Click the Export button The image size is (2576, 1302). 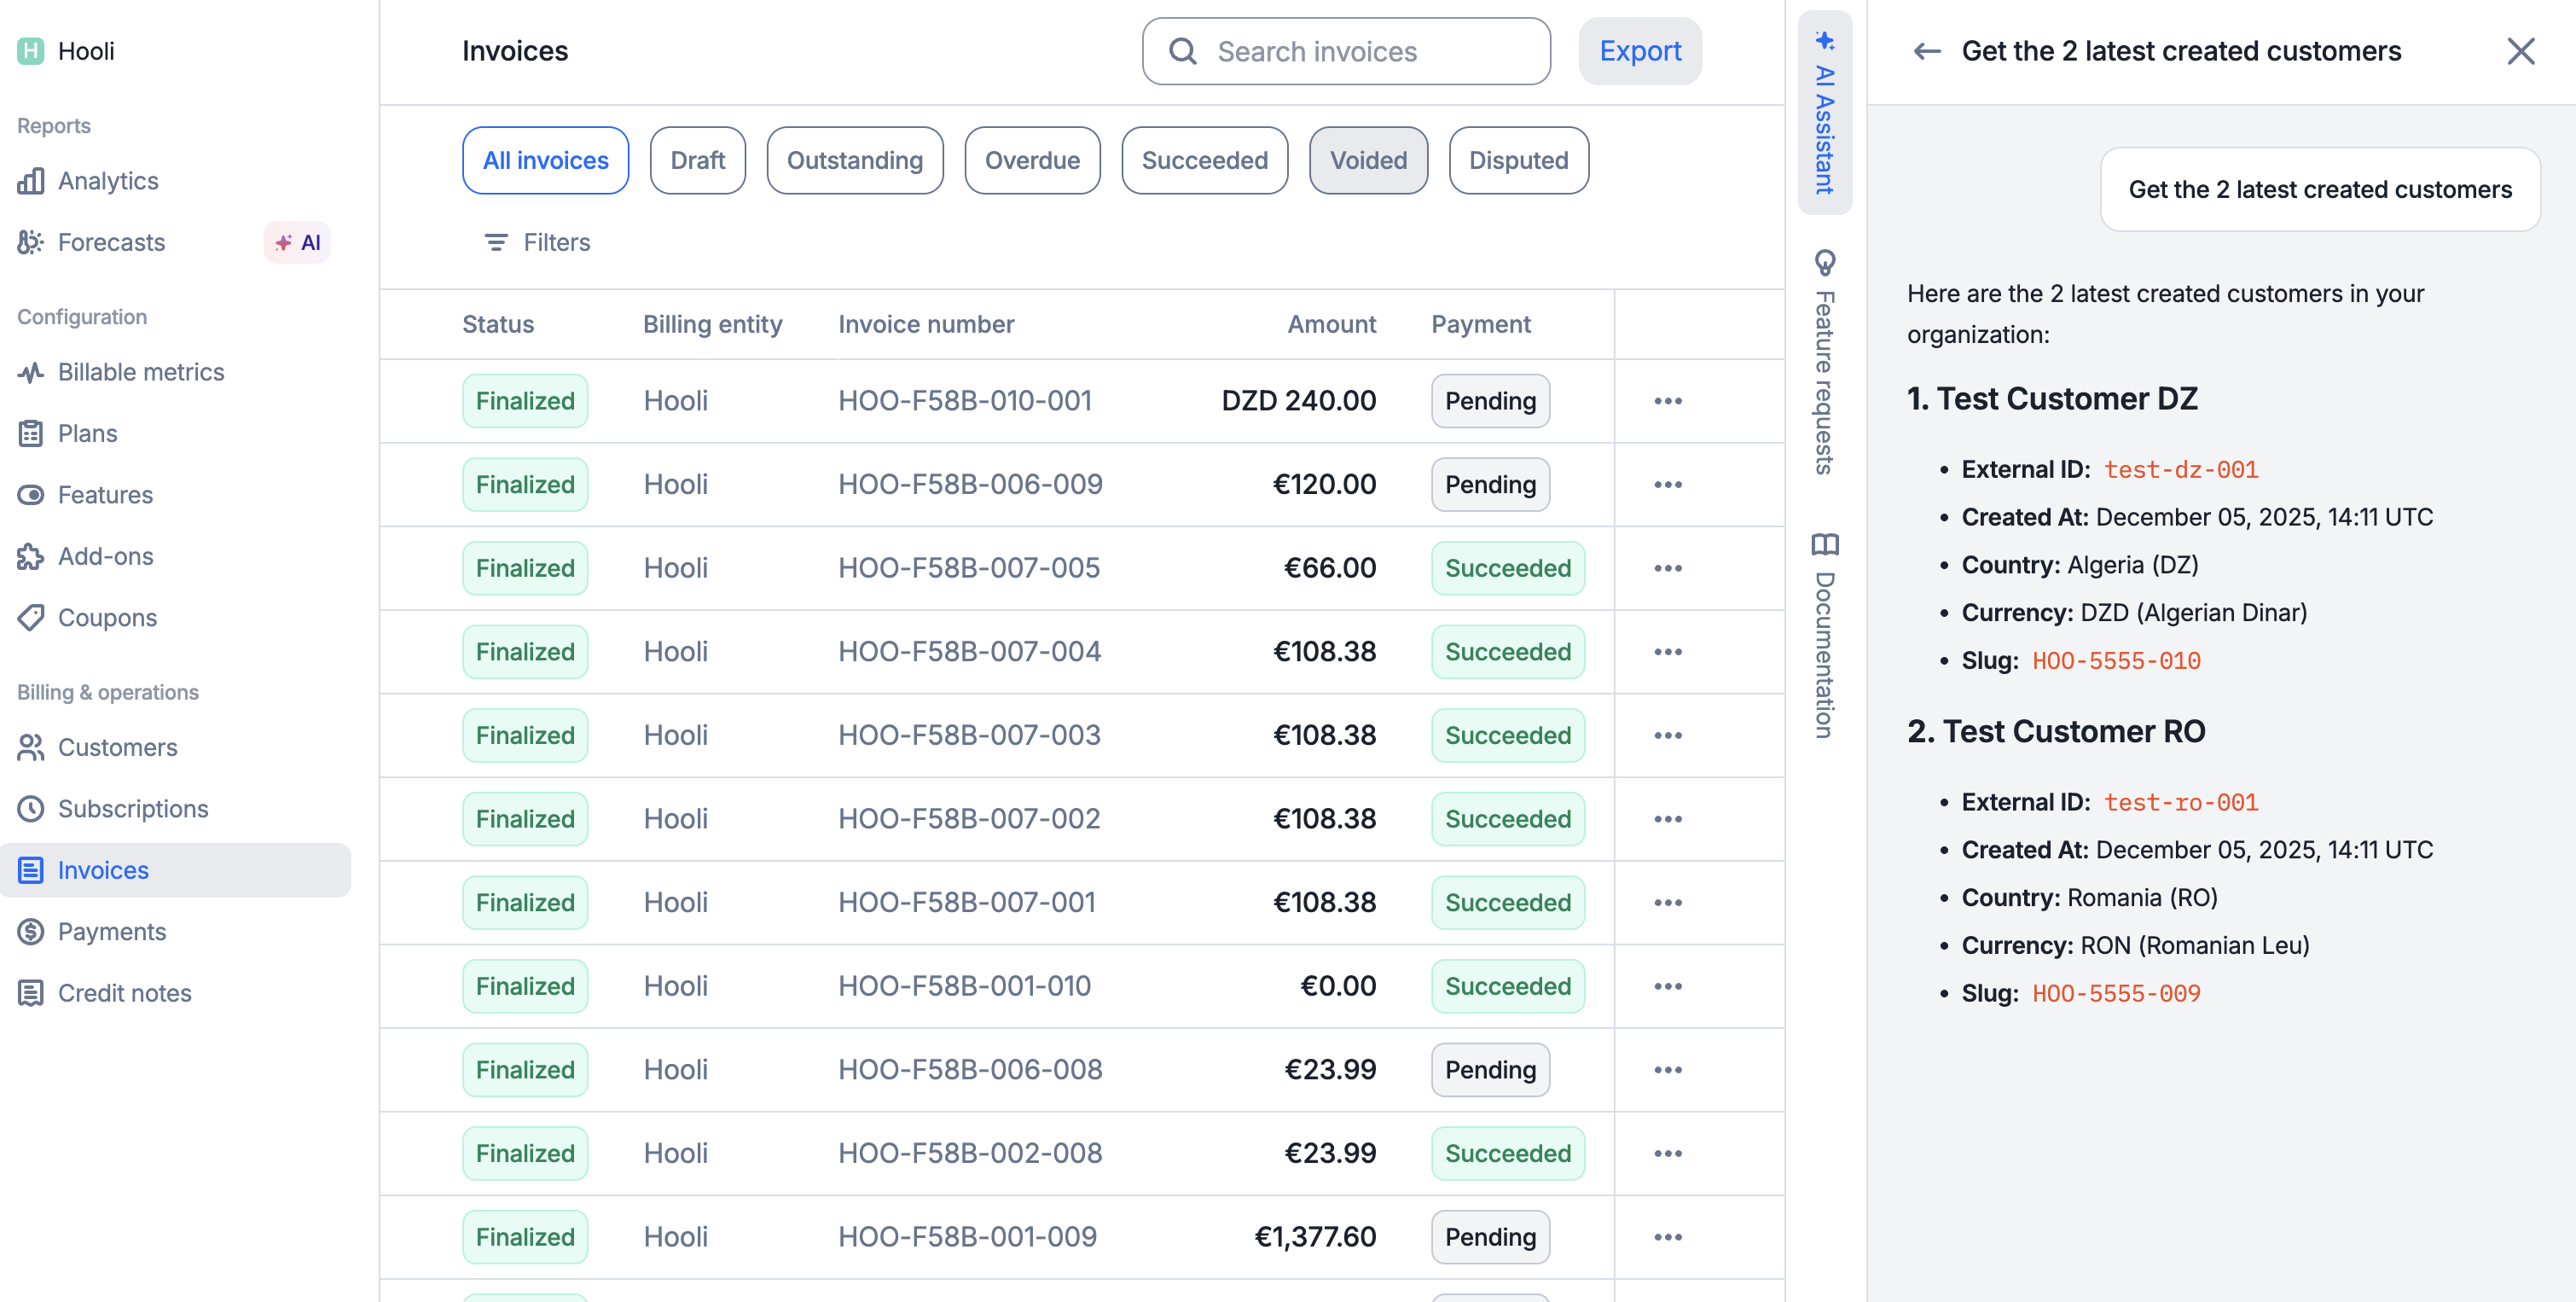(1639, 51)
